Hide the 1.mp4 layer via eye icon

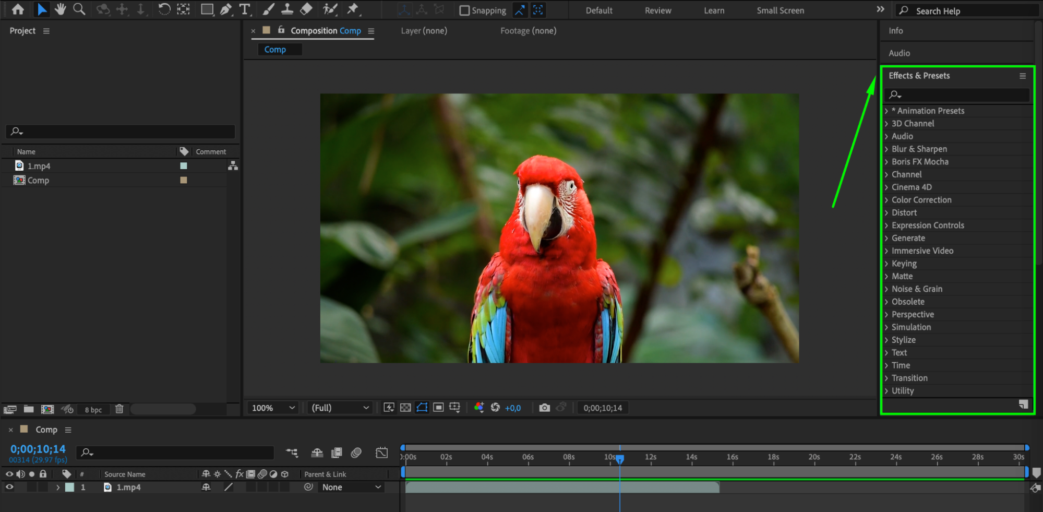pos(9,487)
